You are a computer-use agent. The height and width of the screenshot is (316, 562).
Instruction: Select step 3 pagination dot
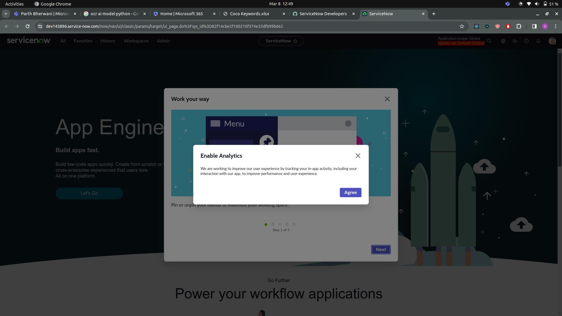(280, 224)
